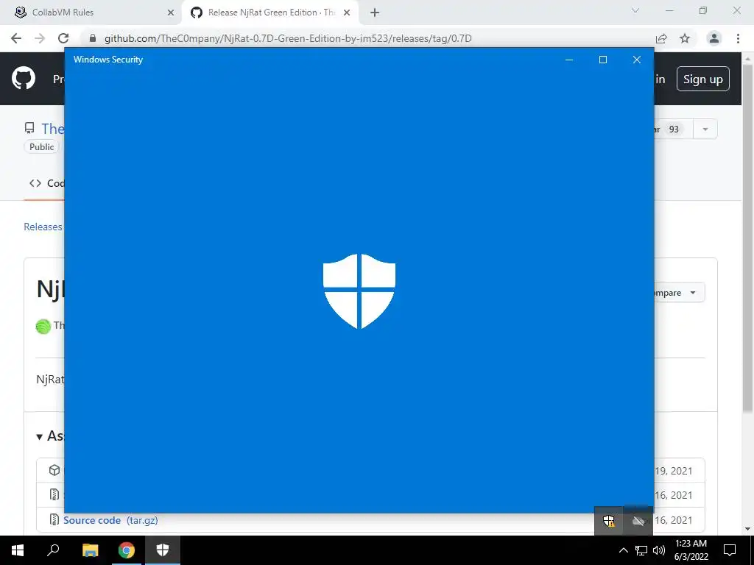The image size is (754, 565).
Task: Click the Windows Security title text
Action: pos(108,60)
